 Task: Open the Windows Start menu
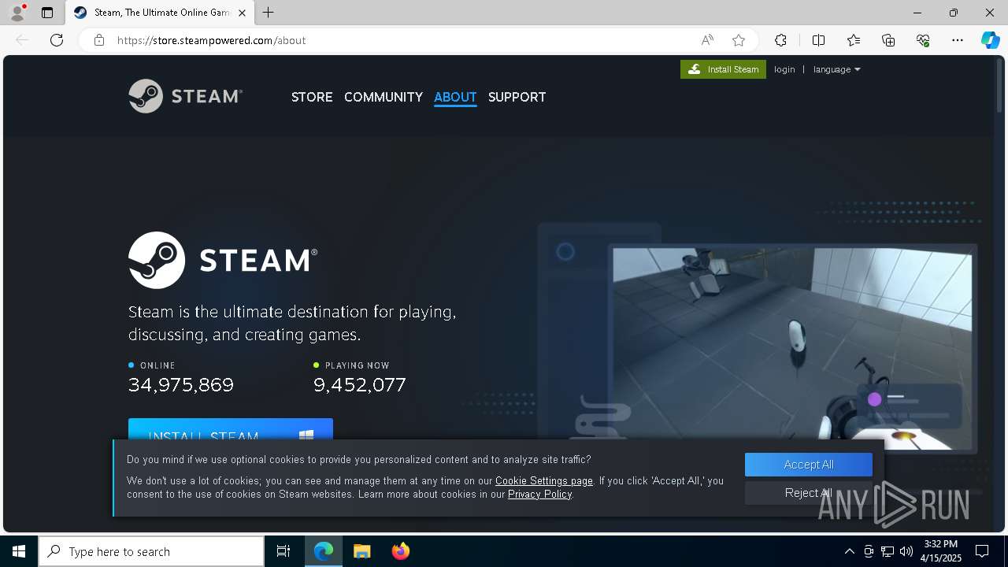pyautogui.click(x=19, y=551)
